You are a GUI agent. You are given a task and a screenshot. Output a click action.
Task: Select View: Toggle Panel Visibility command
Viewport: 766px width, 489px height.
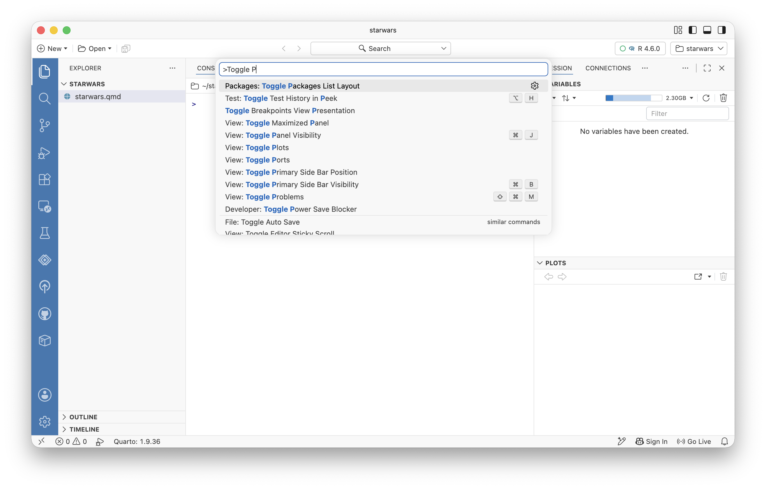coord(383,135)
